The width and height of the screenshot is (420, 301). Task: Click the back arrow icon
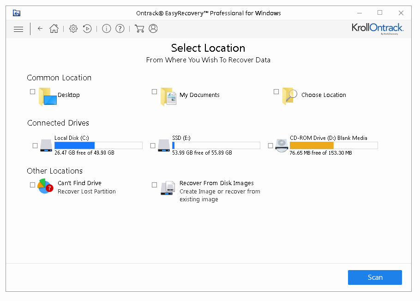pos(40,29)
